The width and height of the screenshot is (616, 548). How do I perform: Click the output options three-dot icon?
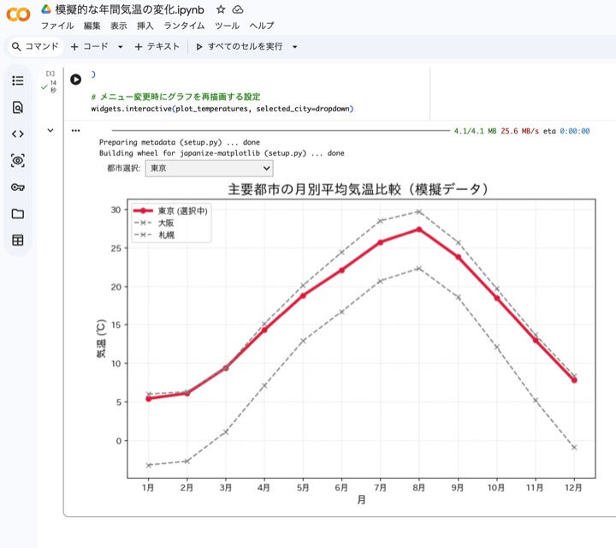[76, 130]
